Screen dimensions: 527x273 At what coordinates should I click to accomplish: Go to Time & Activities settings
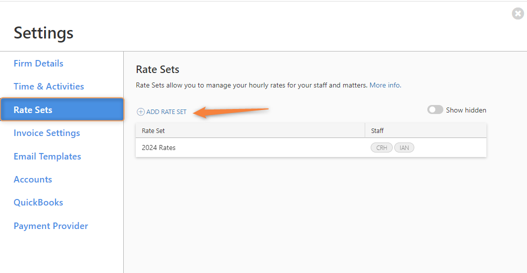tap(49, 86)
